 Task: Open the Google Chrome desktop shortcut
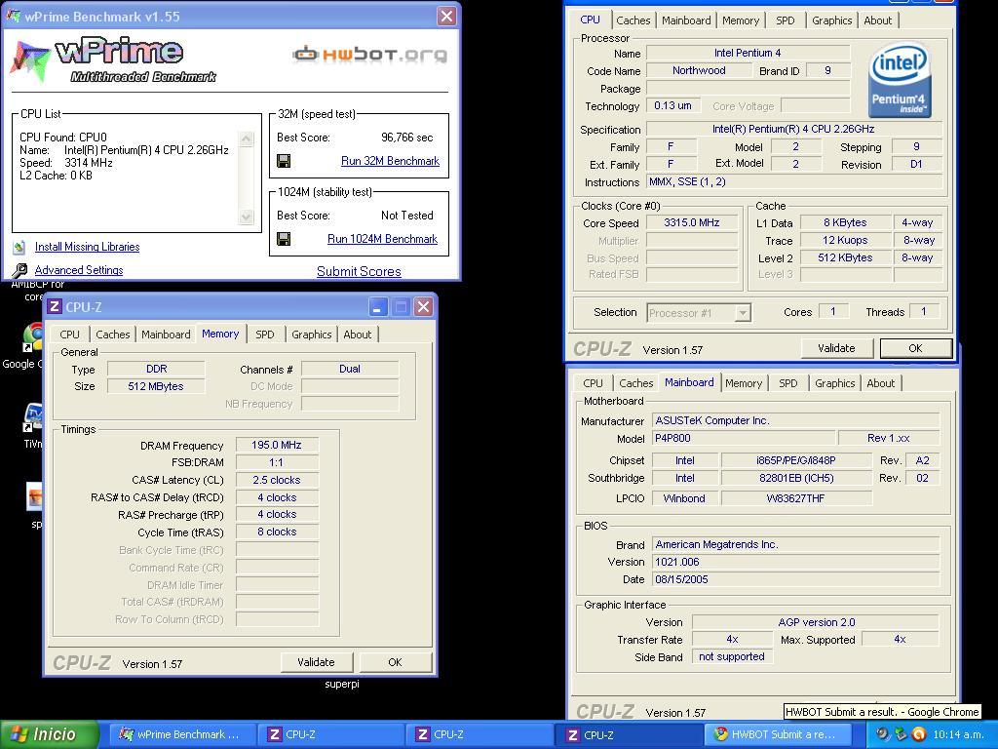tap(32, 338)
